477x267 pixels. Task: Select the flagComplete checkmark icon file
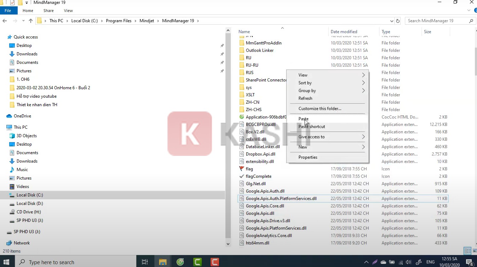tap(258, 176)
